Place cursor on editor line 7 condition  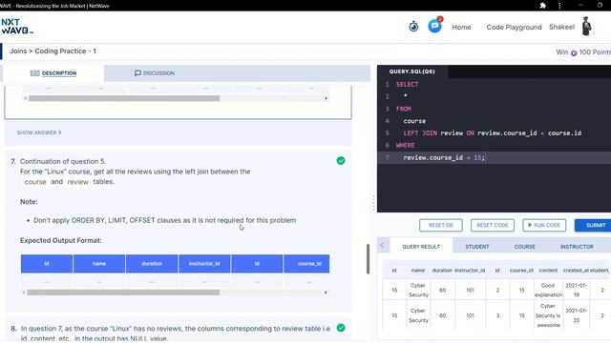(444, 157)
